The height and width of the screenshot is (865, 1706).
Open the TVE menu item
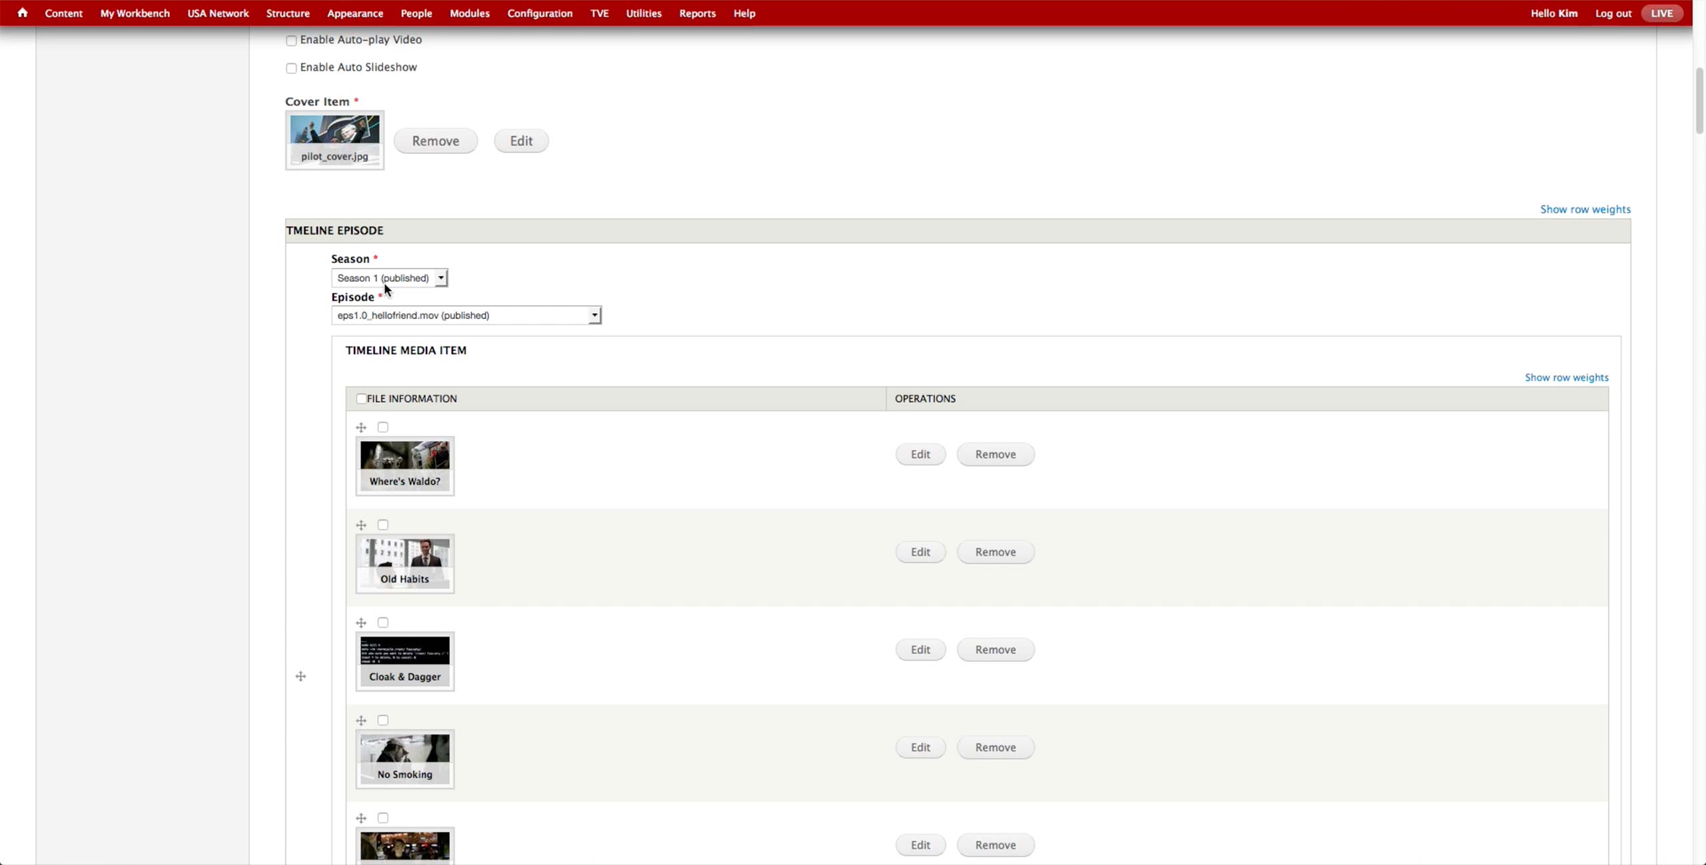pyautogui.click(x=599, y=13)
